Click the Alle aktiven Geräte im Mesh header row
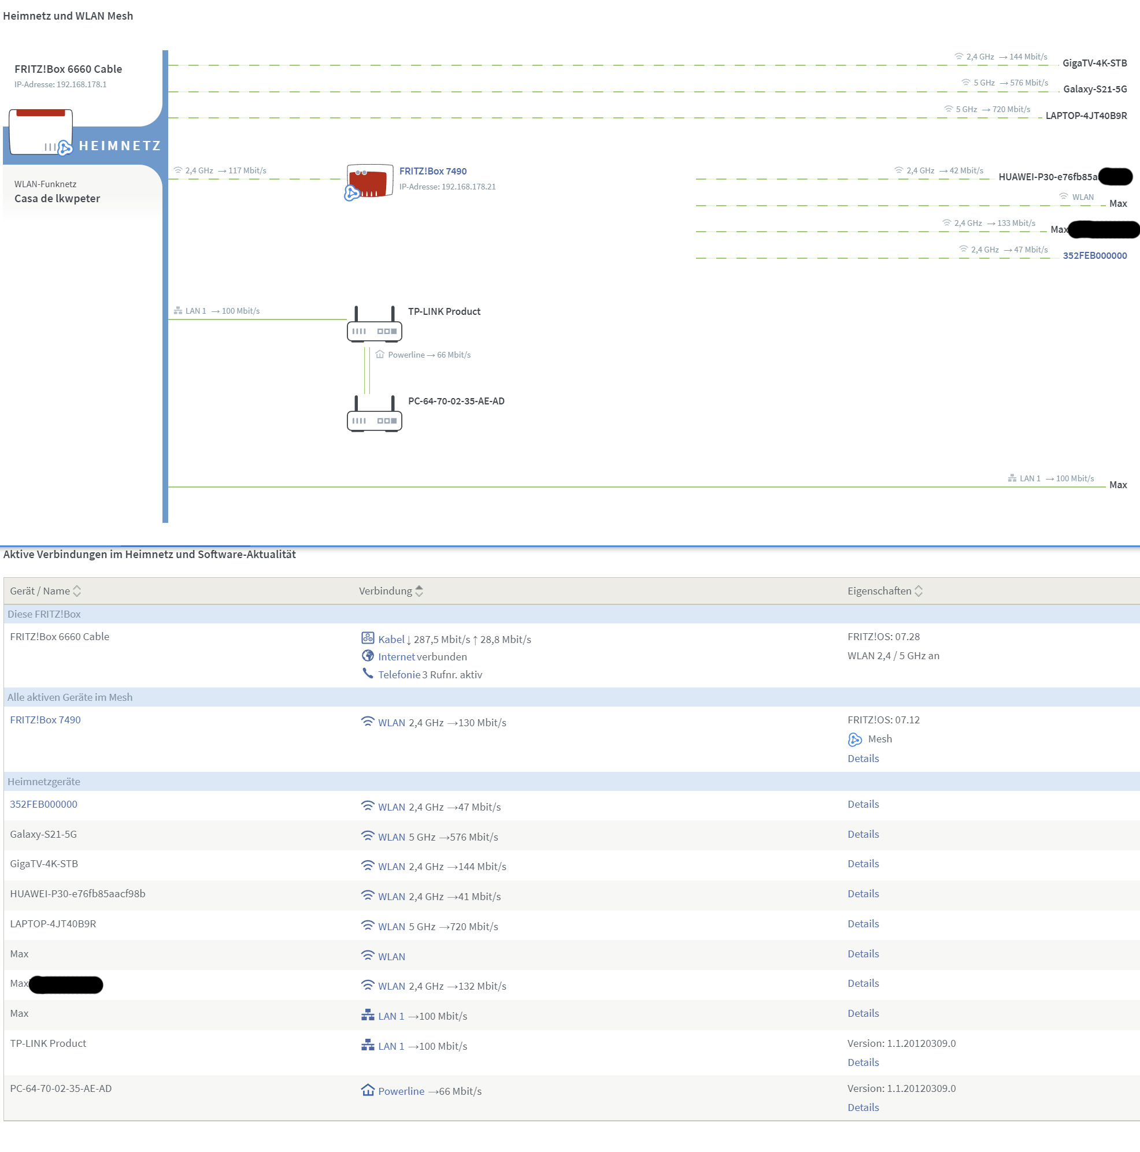This screenshot has height=1152, width=1140. [572, 697]
